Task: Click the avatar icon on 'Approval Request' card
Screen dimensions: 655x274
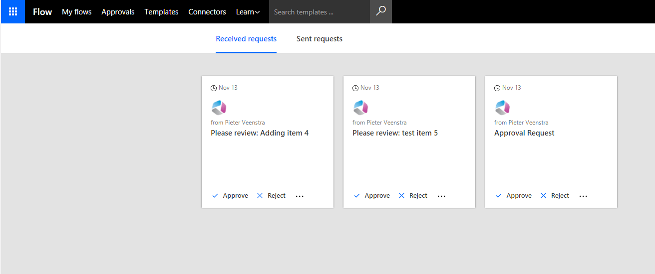Action: pyautogui.click(x=503, y=107)
